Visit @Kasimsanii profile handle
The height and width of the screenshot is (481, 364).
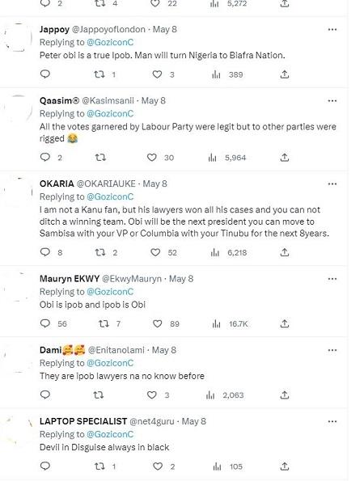pyautogui.click(x=108, y=100)
